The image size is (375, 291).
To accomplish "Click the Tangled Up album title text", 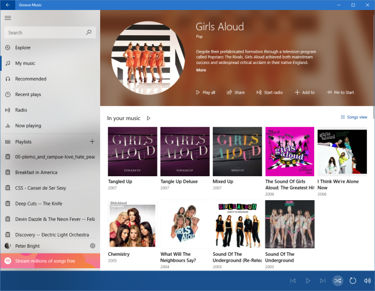I will click(x=120, y=182).
